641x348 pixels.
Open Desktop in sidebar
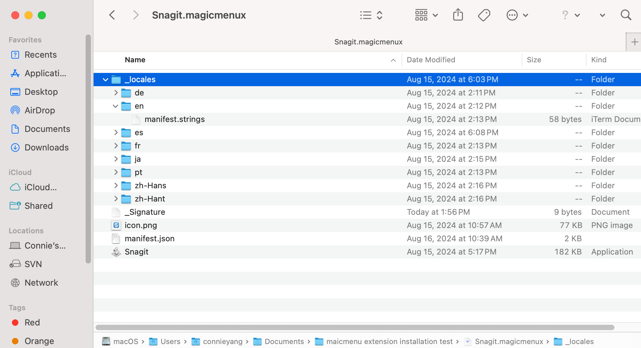[41, 92]
